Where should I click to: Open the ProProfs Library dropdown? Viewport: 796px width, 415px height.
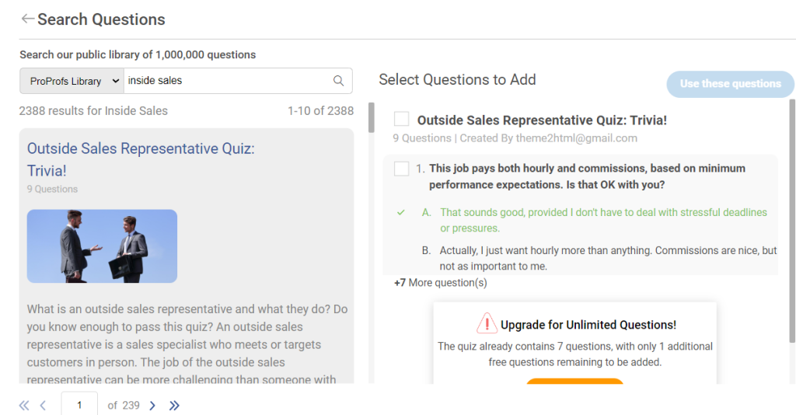[72, 81]
